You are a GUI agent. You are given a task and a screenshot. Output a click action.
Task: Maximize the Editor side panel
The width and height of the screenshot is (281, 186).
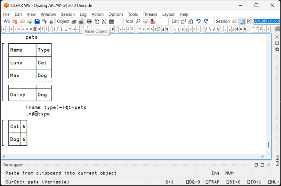click(x=277, y=43)
